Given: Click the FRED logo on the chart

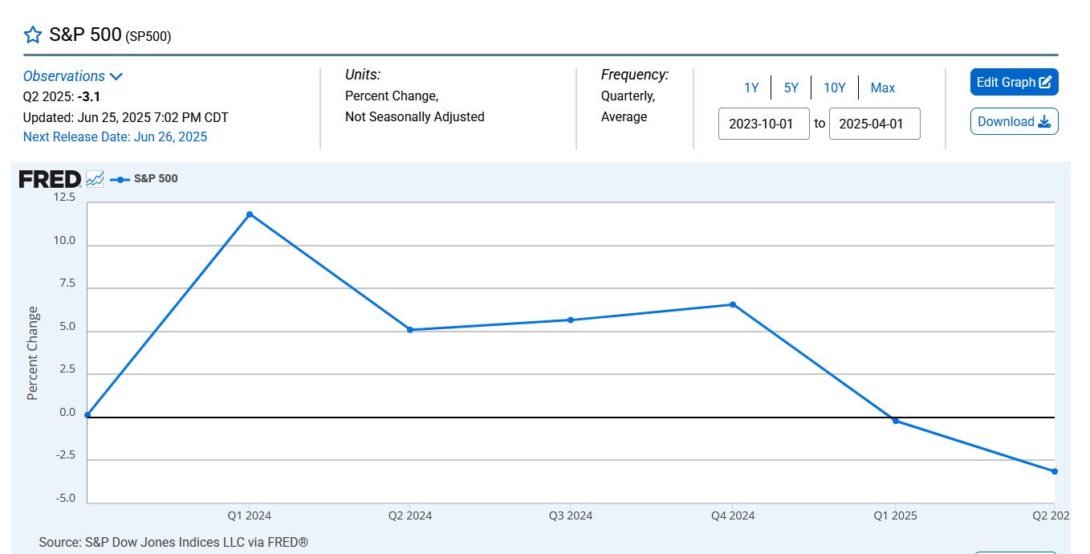Looking at the screenshot, I should [x=50, y=179].
